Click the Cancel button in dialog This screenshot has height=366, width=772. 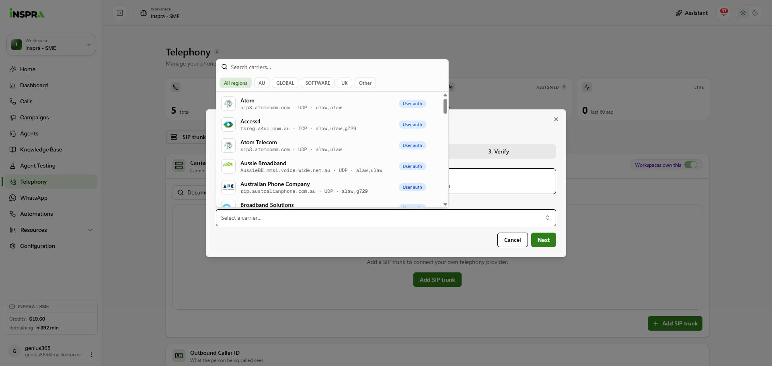(513, 240)
